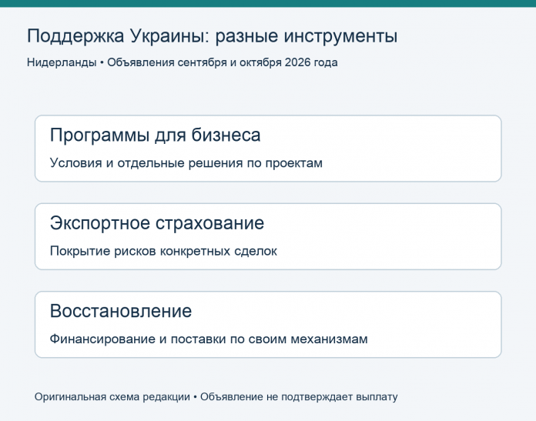This screenshot has height=421, width=536.
Task: Click Объявление не подтверждает выплату footer text
Action: tap(299, 397)
